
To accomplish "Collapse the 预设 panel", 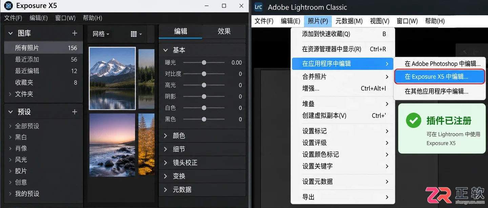I will 11,112.
